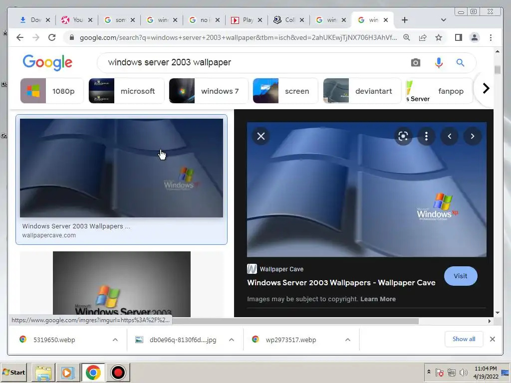The width and height of the screenshot is (511, 383).
Task: Open Windows Server 2003 Wallpapers title link
Action: point(341,282)
